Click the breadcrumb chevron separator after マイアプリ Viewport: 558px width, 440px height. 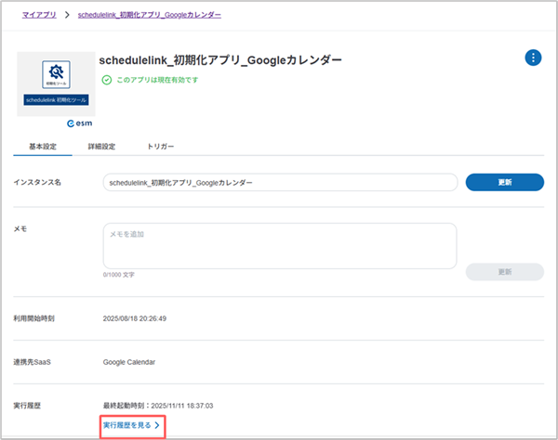67,16
